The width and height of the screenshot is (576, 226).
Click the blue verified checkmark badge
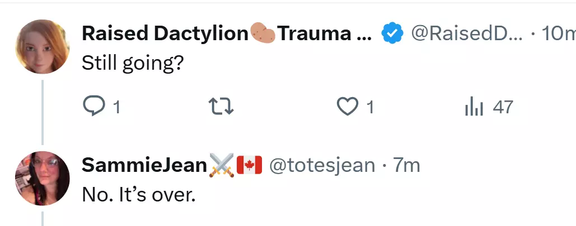pos(392,34)
